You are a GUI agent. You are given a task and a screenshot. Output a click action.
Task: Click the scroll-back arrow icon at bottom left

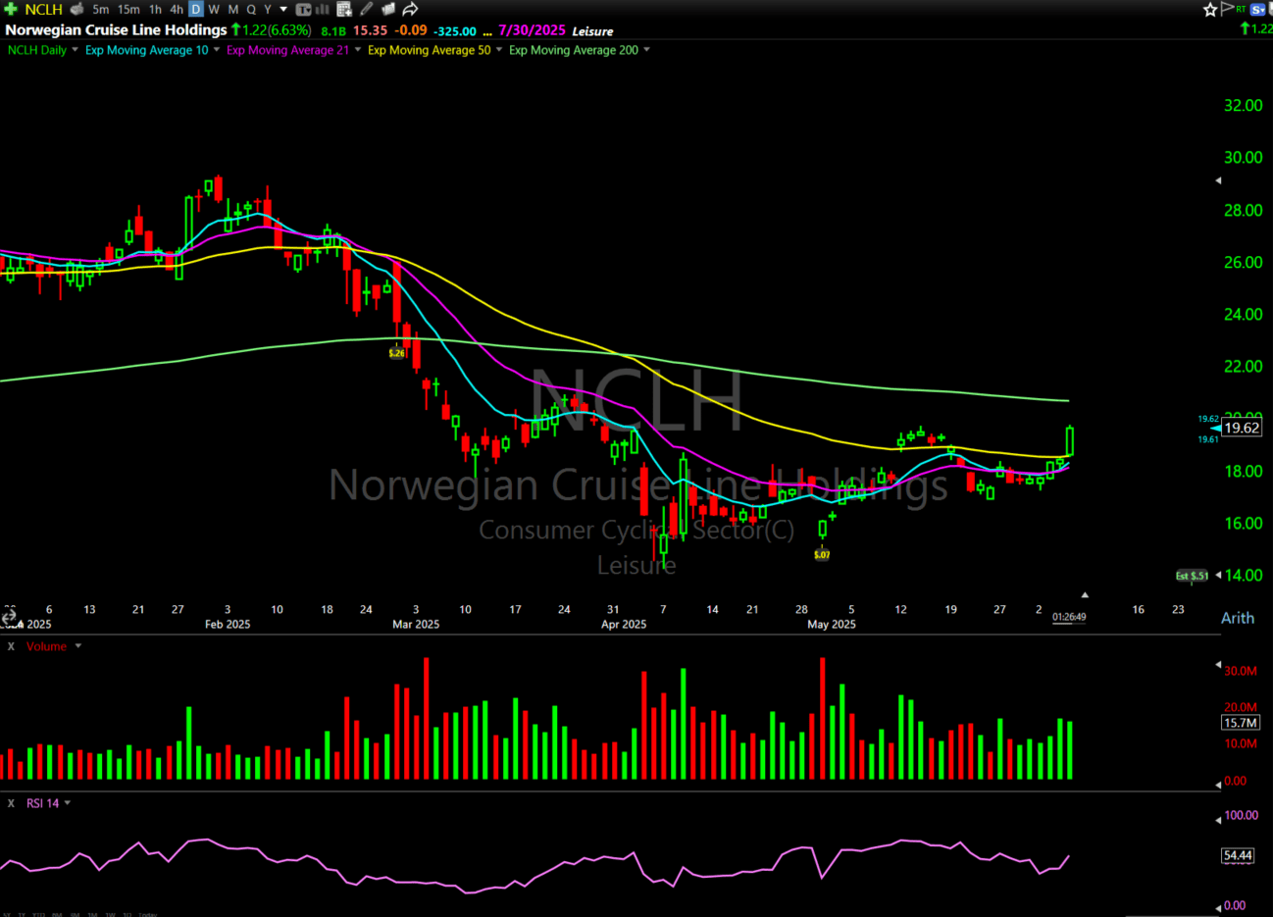[x=9, y=616]
